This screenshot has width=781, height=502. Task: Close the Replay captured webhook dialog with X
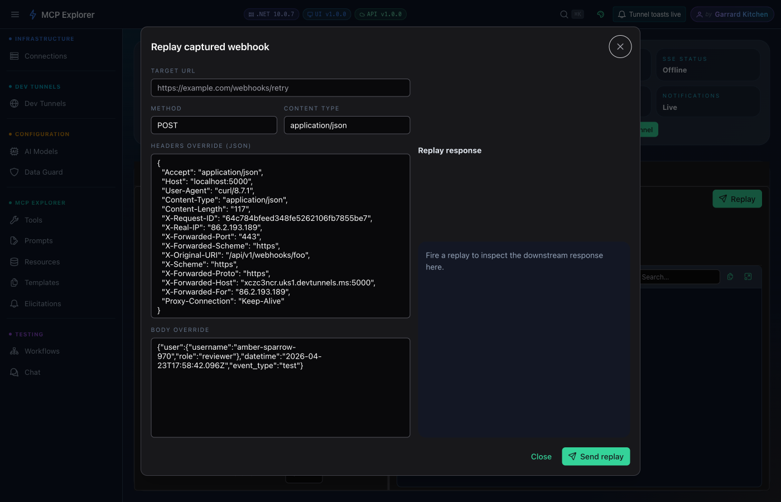click(620, 47)
